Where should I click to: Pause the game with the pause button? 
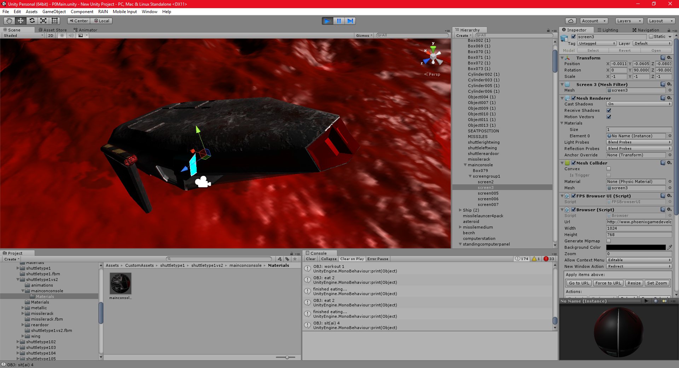click(x=338, y=21)
